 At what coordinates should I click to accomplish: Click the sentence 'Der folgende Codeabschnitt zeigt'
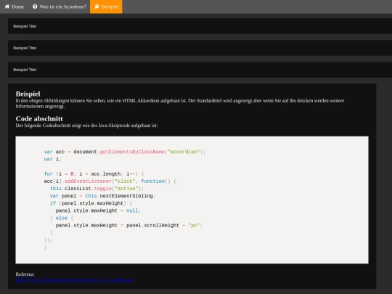click(87, 126)
